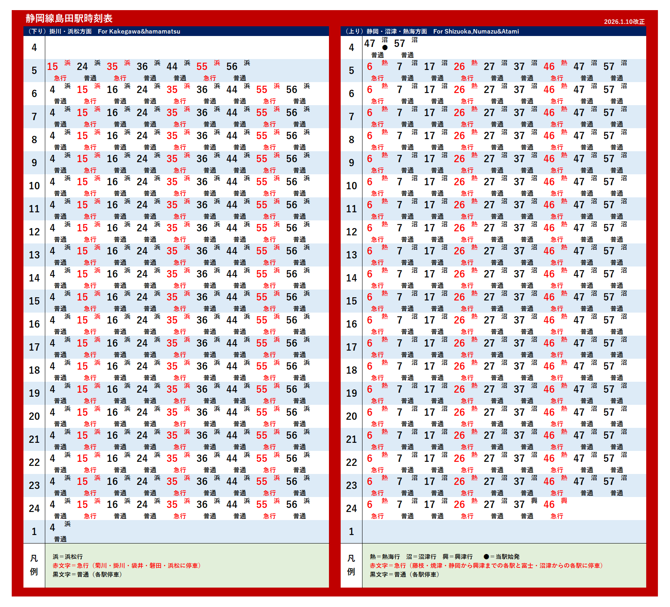The image size is (670, 607).
Task: Click the 5:15 express in the downbound table
Action: (53, 67)
